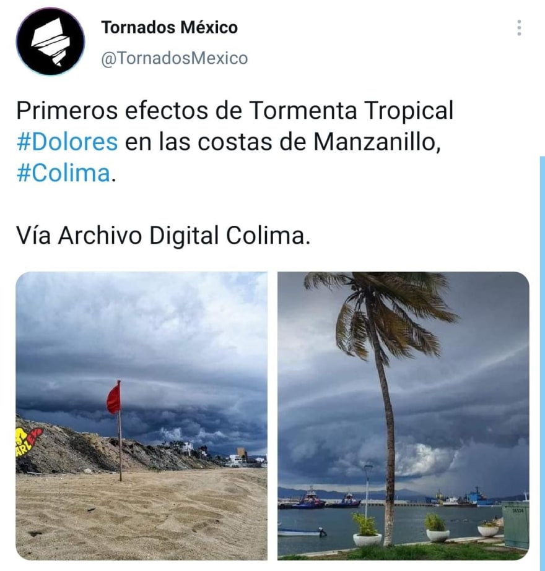
Task: Open the @TornadosMexico handle link
Action: (175, 58)
